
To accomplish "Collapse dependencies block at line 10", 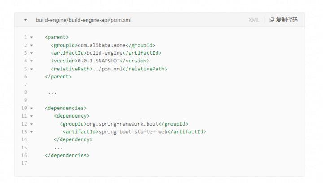I will coord(31,108).
